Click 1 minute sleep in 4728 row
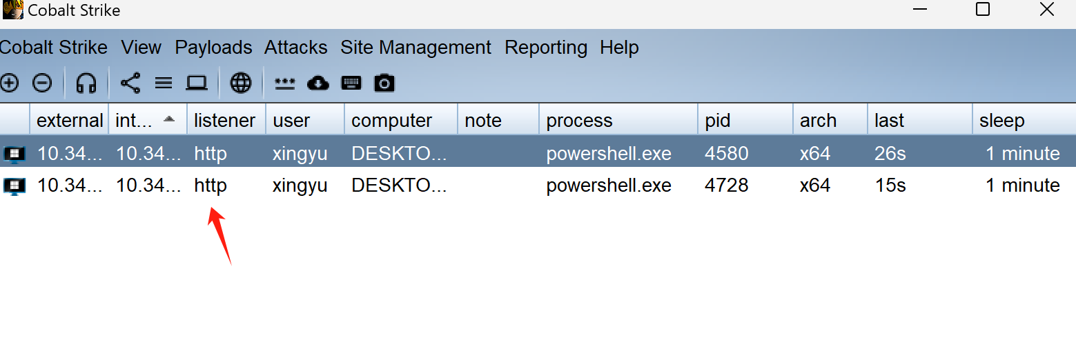 (1022, 186)
